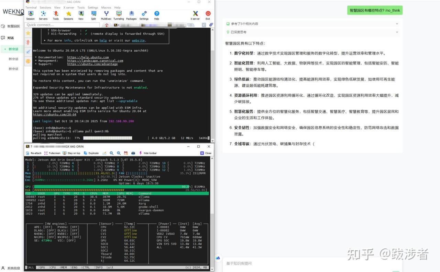Click the Servers toolbar icon
Screen dimensions: 440x272
43,15
